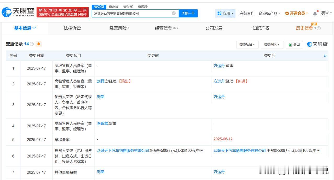Viewport: 334px width, 180px height.
Task: Click the 变更项目 column header
Action: [73, 55]
